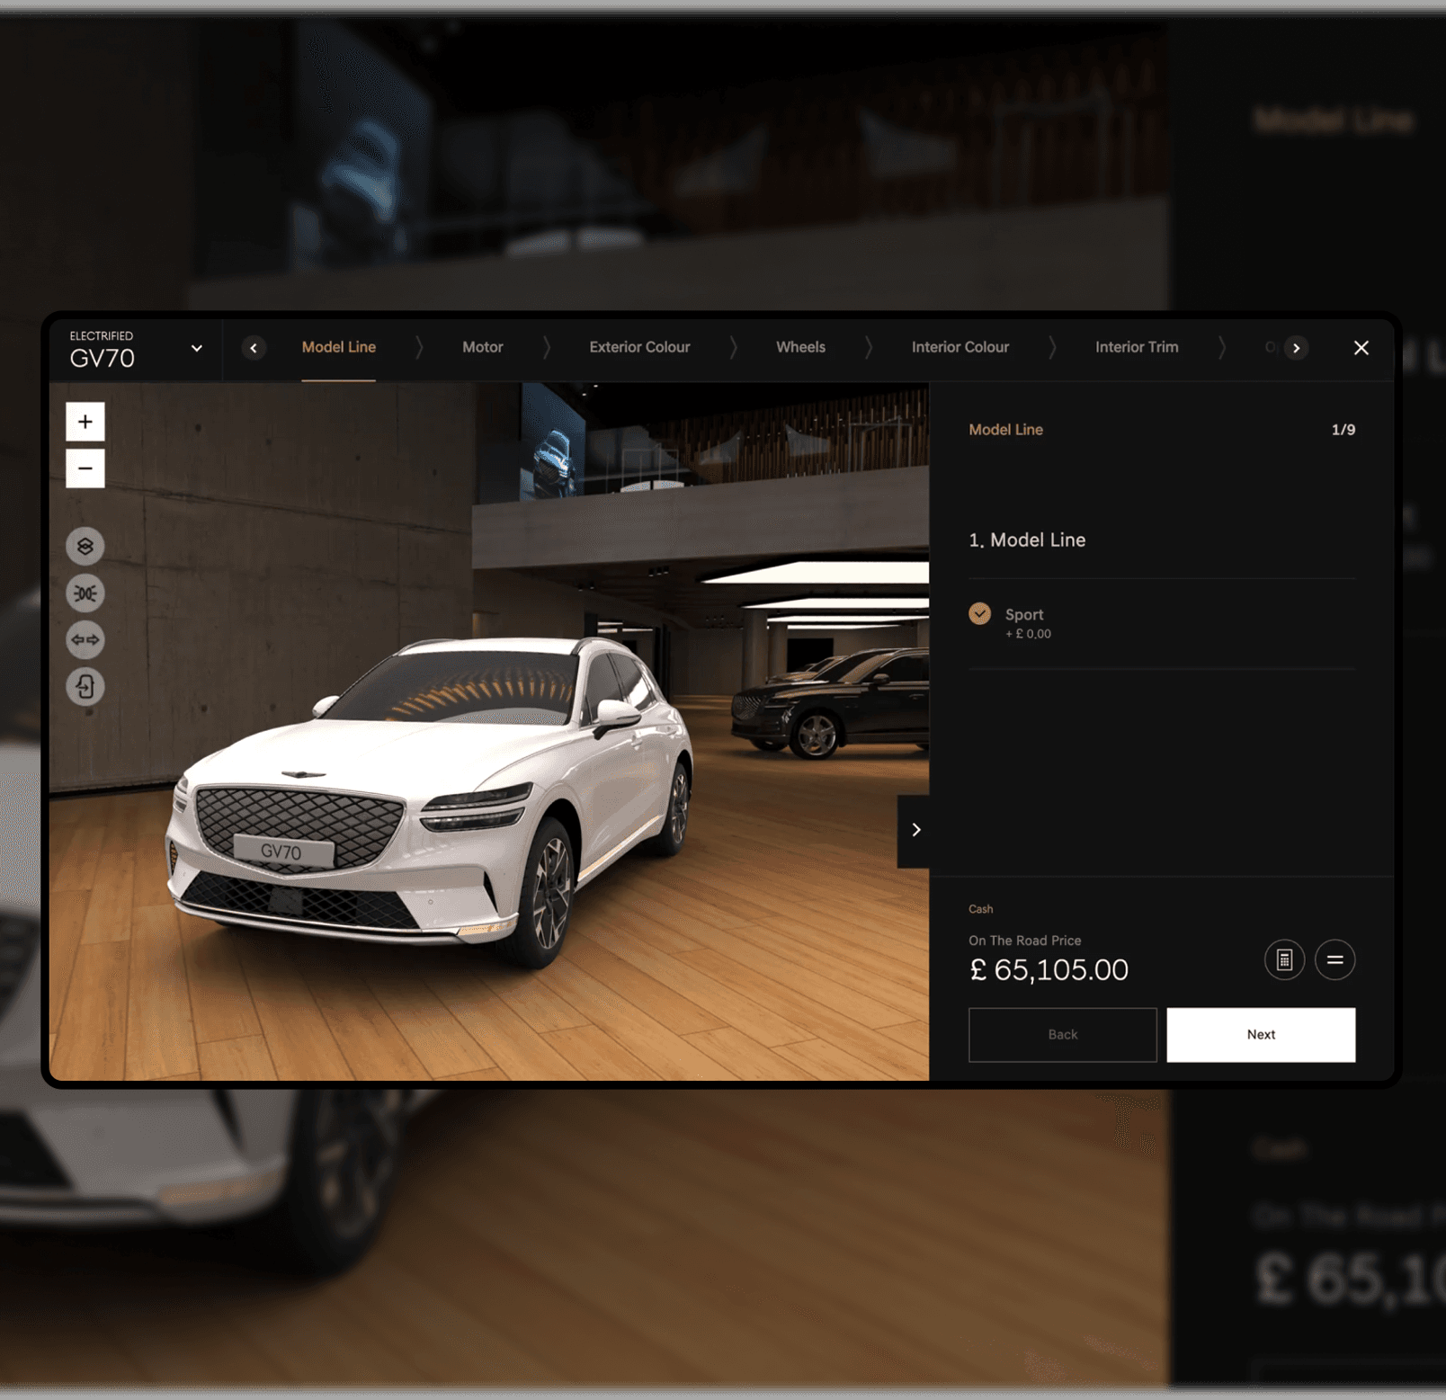Switch to interior view icon
1446x1400 pixels.
tap(85, 687)
